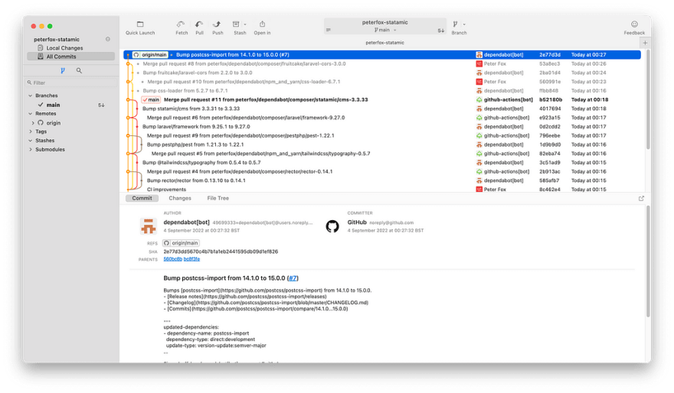Click Peter Fox avatar on commit 53a8ec3
The image size is (674, 393).
point(479,63)
